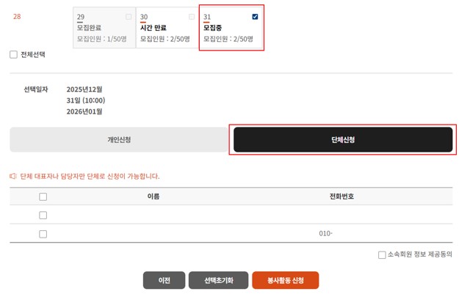Switch to the 개인신청 tab
Image resolution: width=467 pixels, height=294 pixels.
point(119,139)
